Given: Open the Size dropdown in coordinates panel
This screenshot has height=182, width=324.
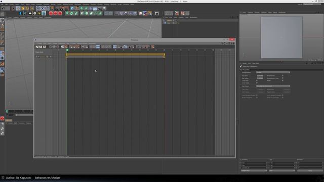Looking at the screenshot, I should [281, 171].
